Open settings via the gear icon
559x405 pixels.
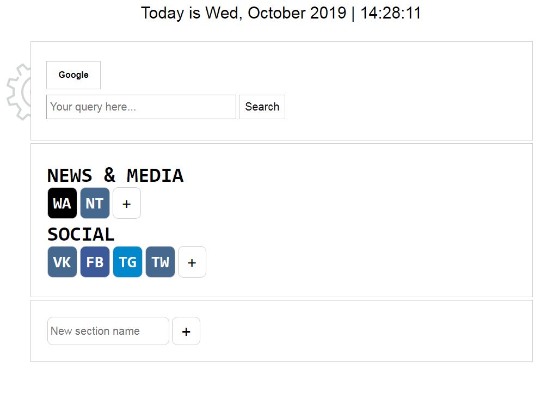[x=19, y=92]
